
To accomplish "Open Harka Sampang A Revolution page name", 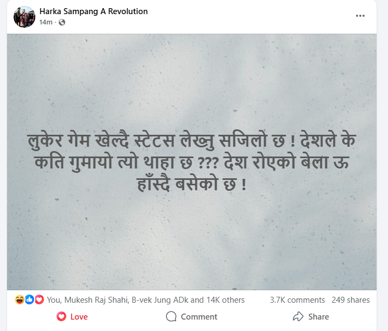I will coord(93,11).
